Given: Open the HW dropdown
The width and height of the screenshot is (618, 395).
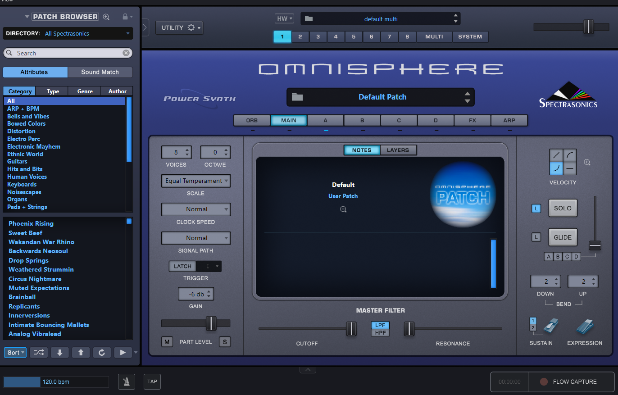Looking at the screenshot, I should pyautogui.click(x=284, y=18).
